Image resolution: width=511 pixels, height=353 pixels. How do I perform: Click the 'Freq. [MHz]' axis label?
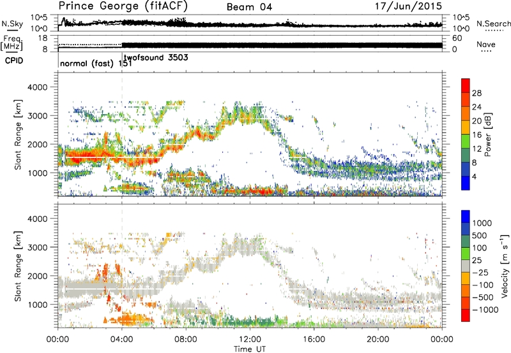(x=11, y=43)
